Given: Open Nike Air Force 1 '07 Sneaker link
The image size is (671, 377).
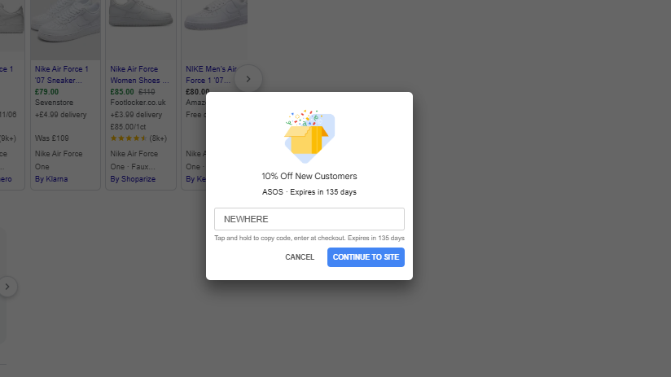Looking at the screenshot, I should [x=62, y=74].
